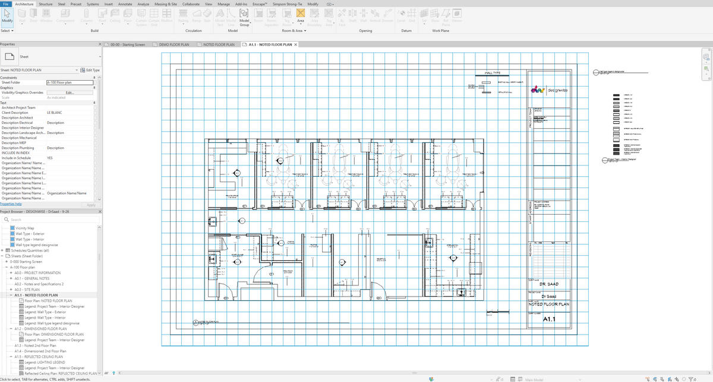Open the Properties help link

[x=11, y=203]
